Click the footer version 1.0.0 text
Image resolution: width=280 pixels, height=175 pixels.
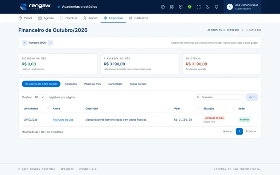point(87,169)
